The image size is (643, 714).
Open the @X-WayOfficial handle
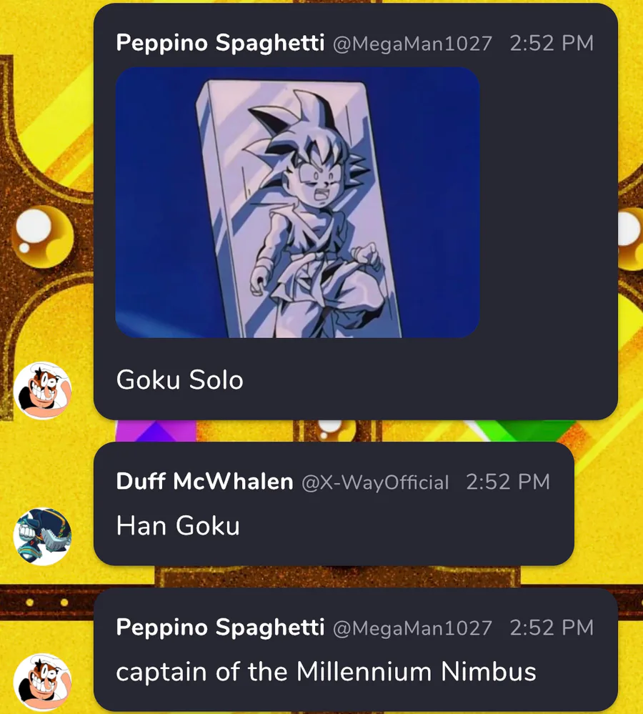click(x=375, y=482)
